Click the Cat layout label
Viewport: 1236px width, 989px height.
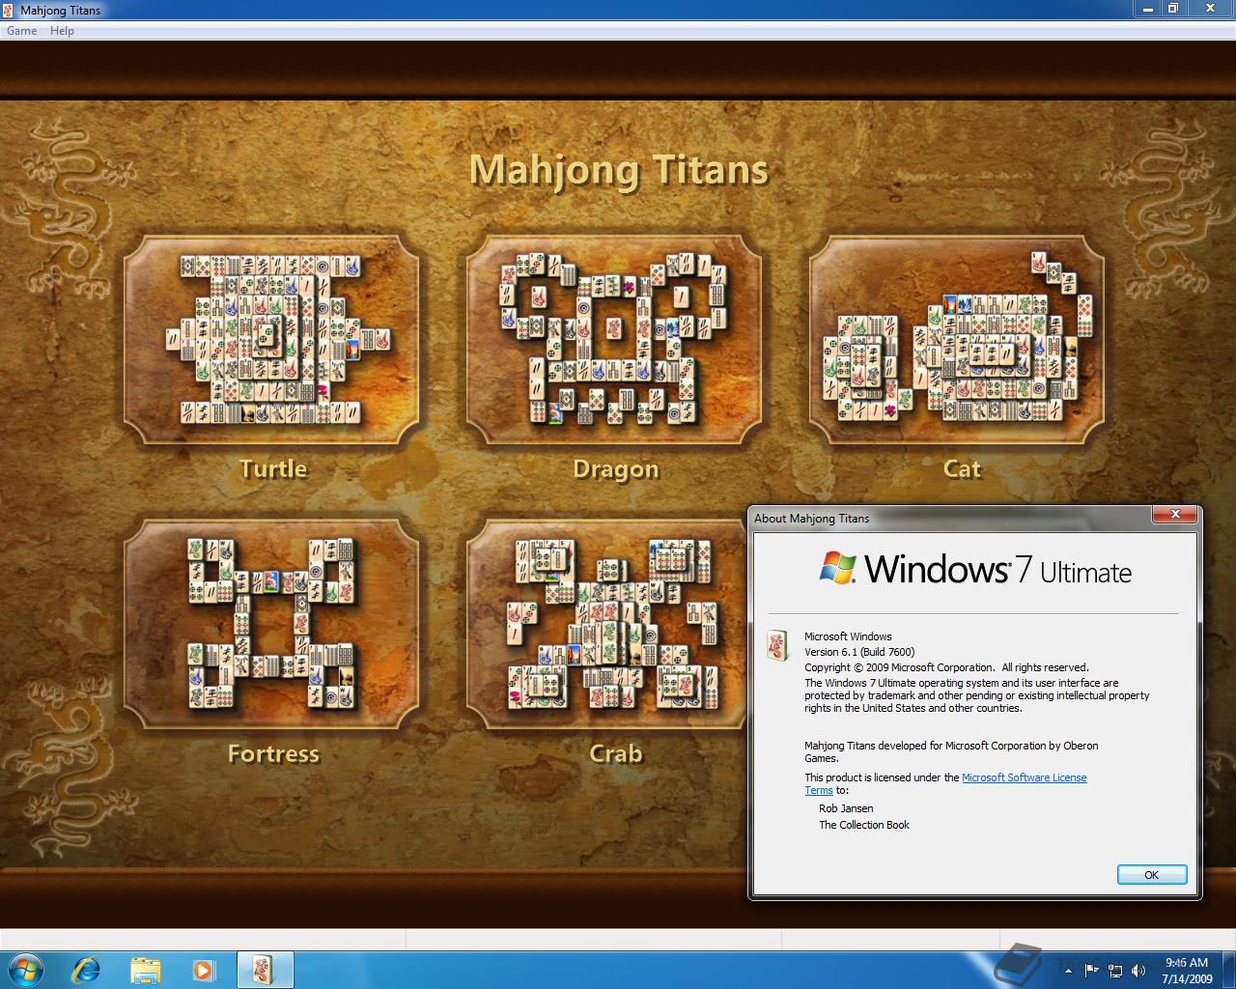pos(962,469)
